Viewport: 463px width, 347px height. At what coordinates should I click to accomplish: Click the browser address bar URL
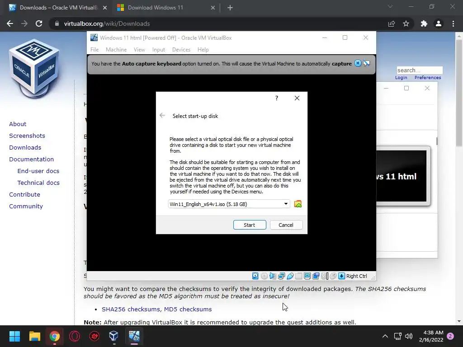[x=107, y=23]
